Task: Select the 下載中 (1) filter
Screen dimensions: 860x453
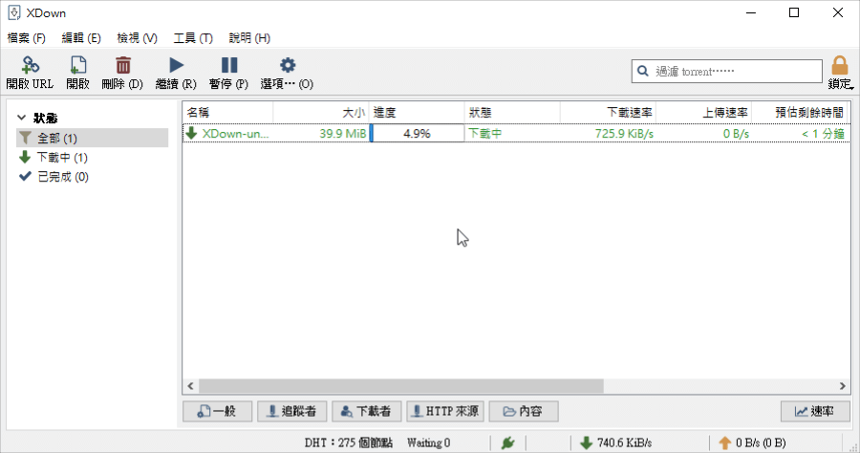Action: [92, 158]
